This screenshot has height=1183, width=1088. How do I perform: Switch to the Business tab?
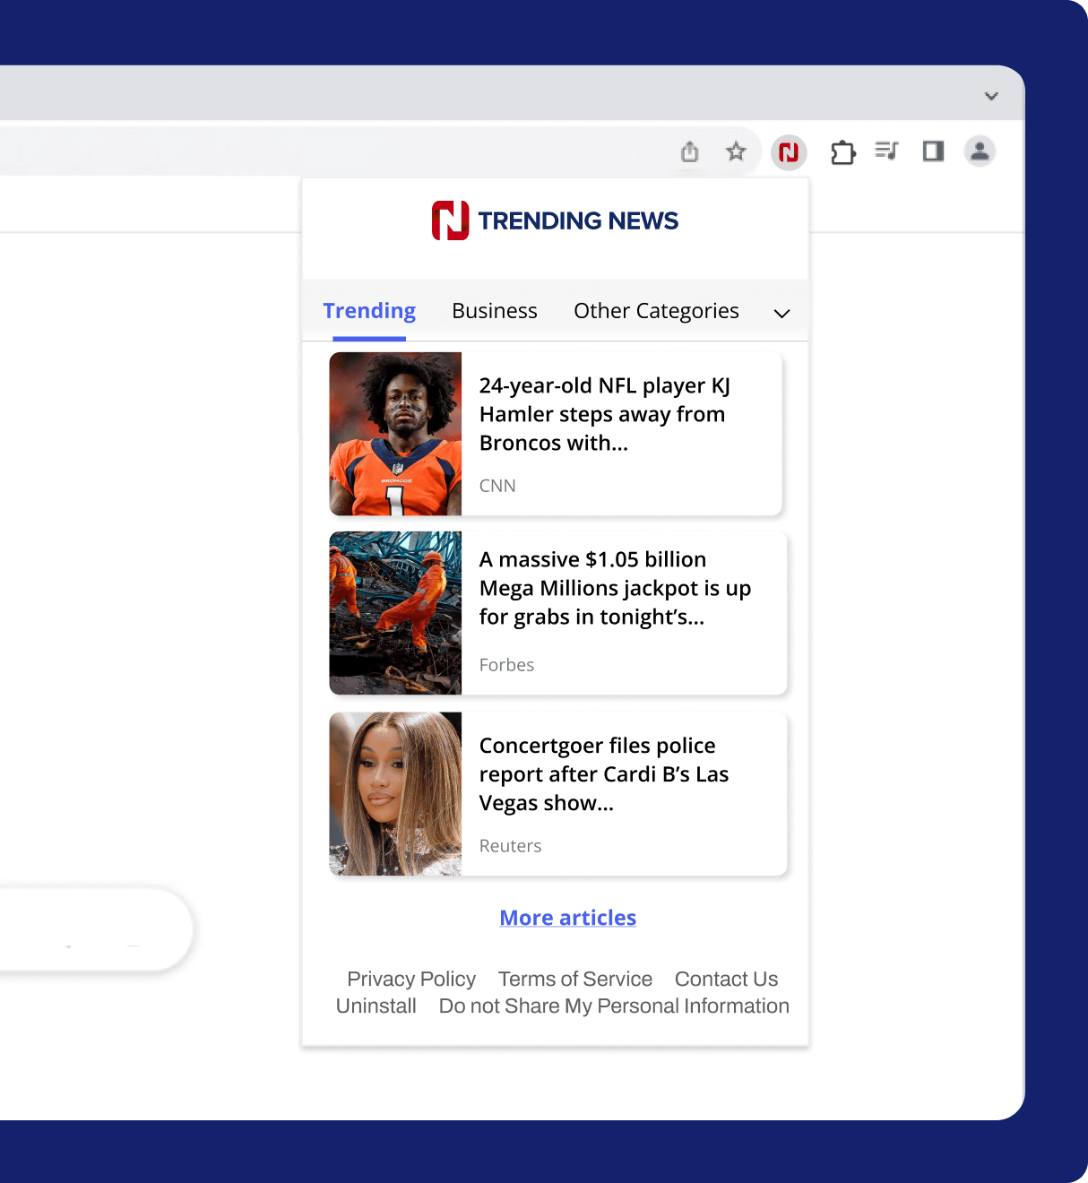(494, 311)
